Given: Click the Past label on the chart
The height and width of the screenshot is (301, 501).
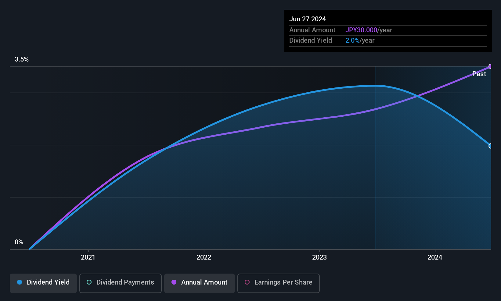Looking at the screenshot, I should click(479, 74).
